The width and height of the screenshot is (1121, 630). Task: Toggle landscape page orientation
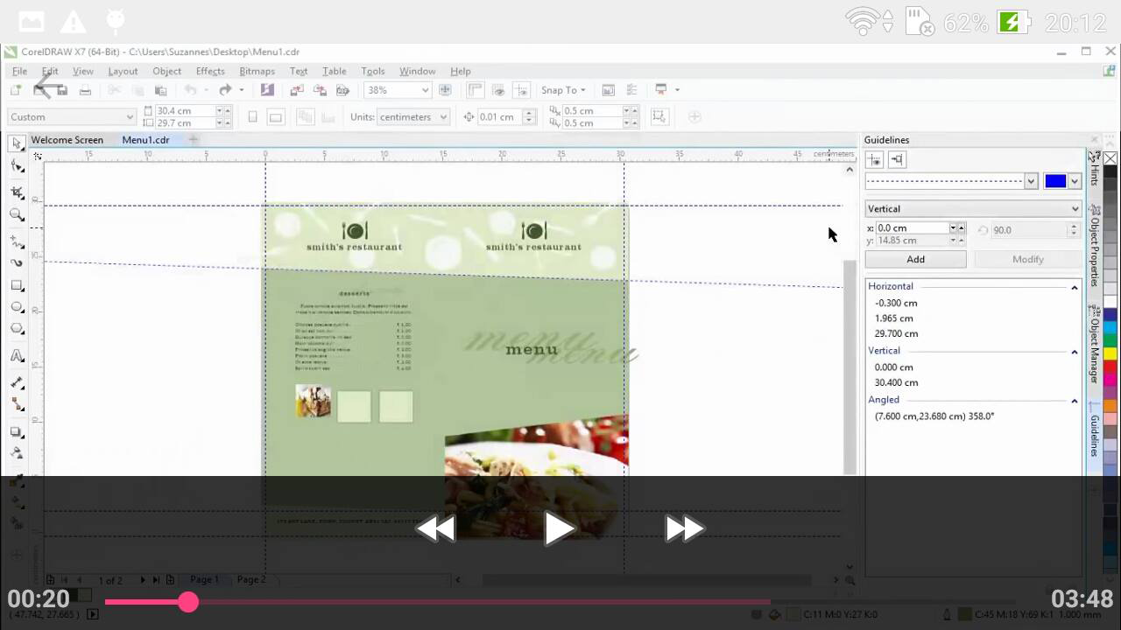(x=275, y=117)
